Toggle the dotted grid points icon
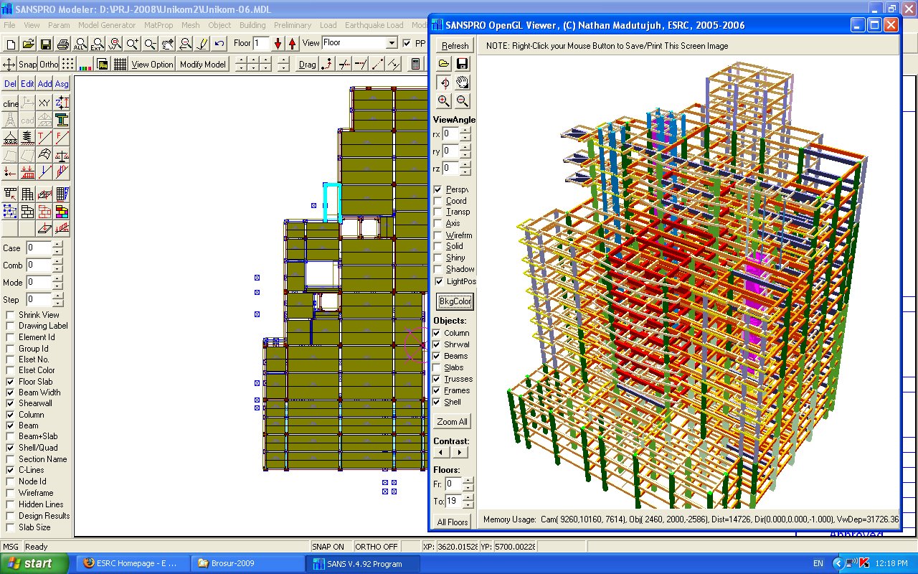Viewport: 918px width, 574px height. 68,64
